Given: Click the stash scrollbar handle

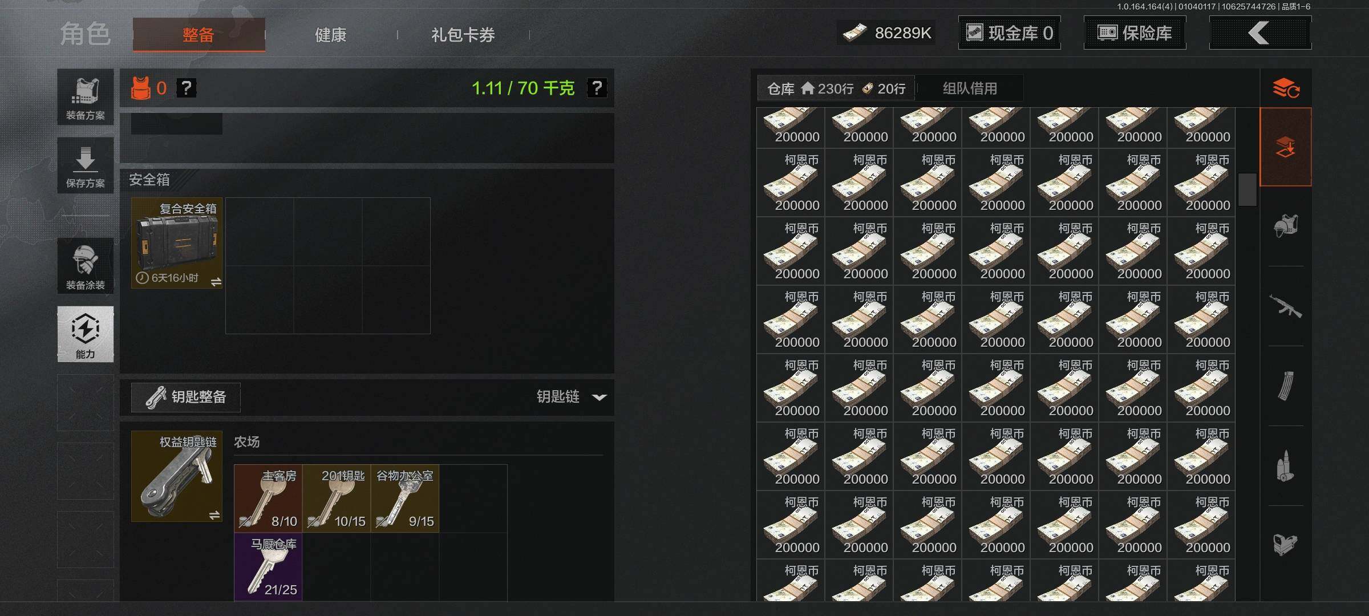Looking at the screenshot, I should 1248,189.
